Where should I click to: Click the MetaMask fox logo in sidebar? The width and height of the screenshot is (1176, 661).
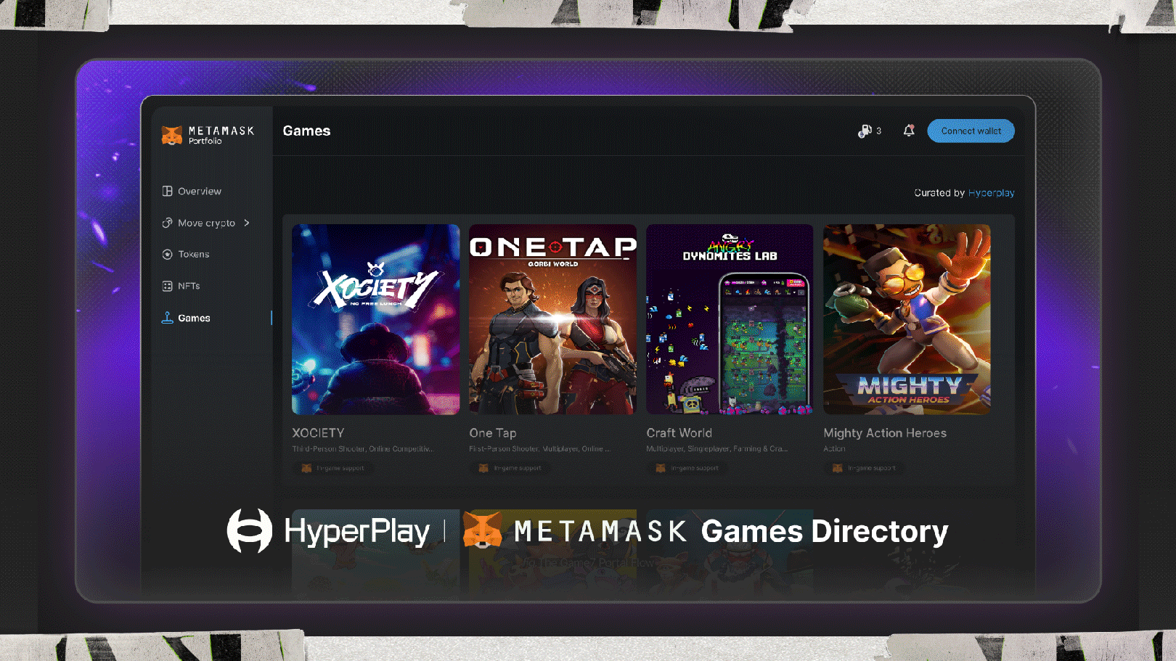pos(172,135)
